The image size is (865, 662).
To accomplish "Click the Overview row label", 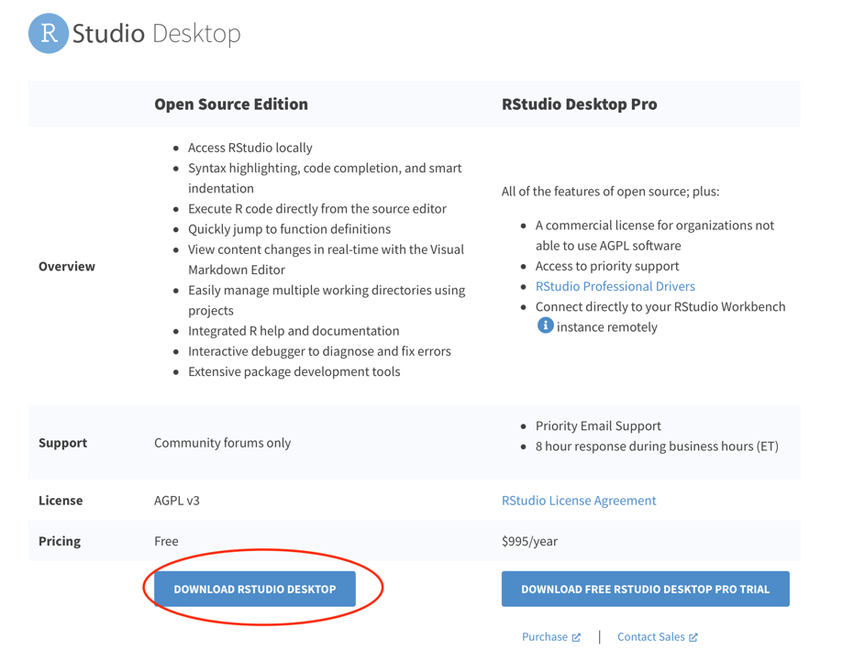I will [x=67, y=266].
